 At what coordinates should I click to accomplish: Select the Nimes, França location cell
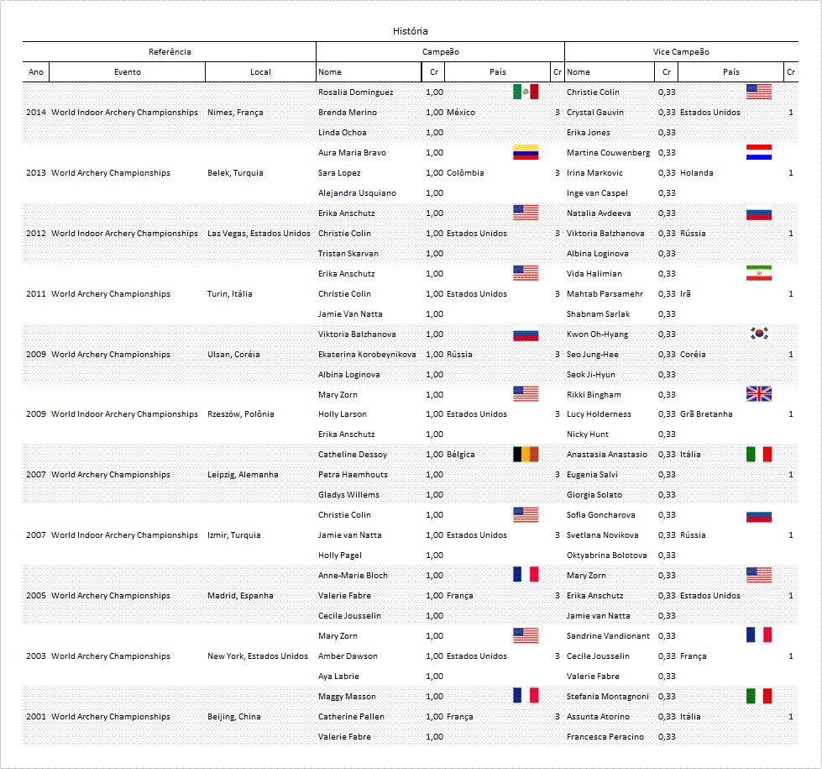pyautogui.click(x=235, y=113)
